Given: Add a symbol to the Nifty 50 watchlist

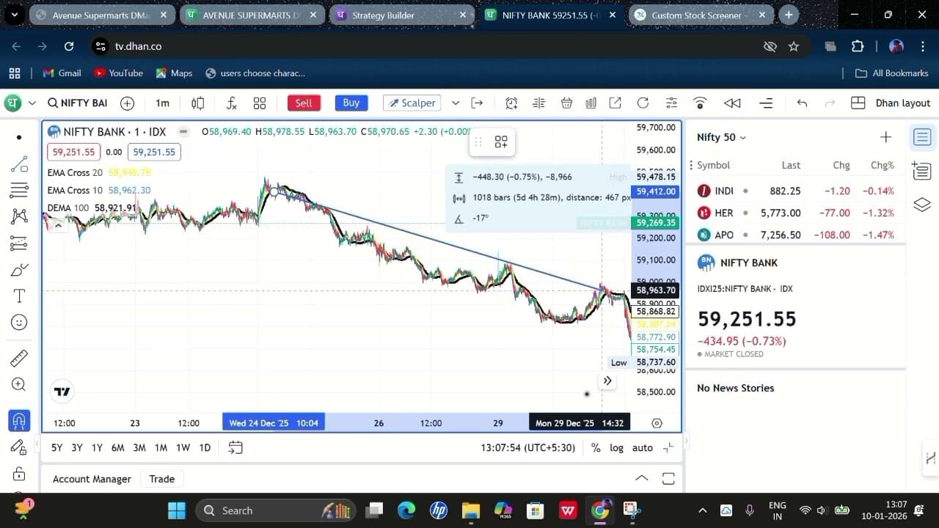Looking at the screenshot, I should tap(885, 137).
